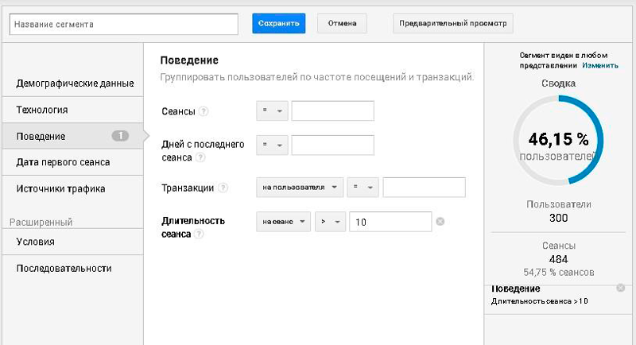Open the greater-than operator dropdown
This screenshot has width=636, height=345.
click(x=330, y=222)
